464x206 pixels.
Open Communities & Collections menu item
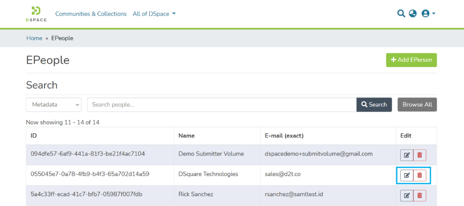(91, 14)
